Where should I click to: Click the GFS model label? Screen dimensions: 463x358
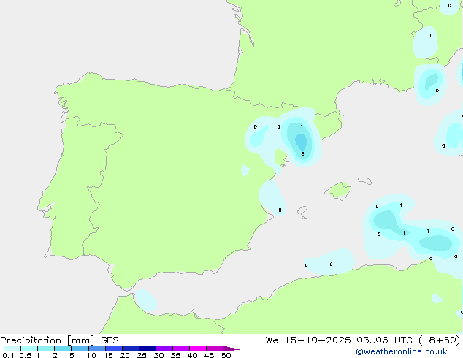110,340
